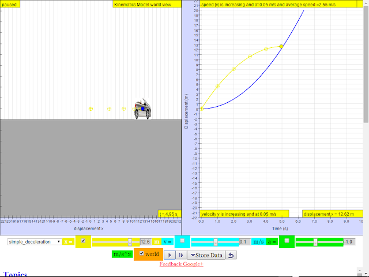Click the step forward button

coord(181,255)
